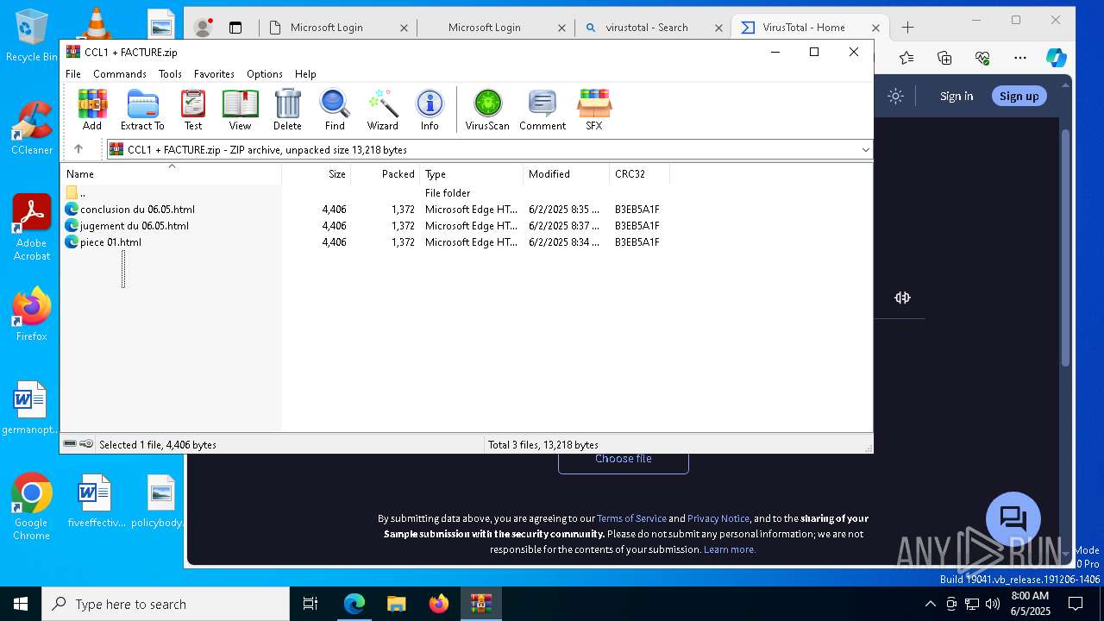
Task: Open a new browser tab
Action: 907,28
